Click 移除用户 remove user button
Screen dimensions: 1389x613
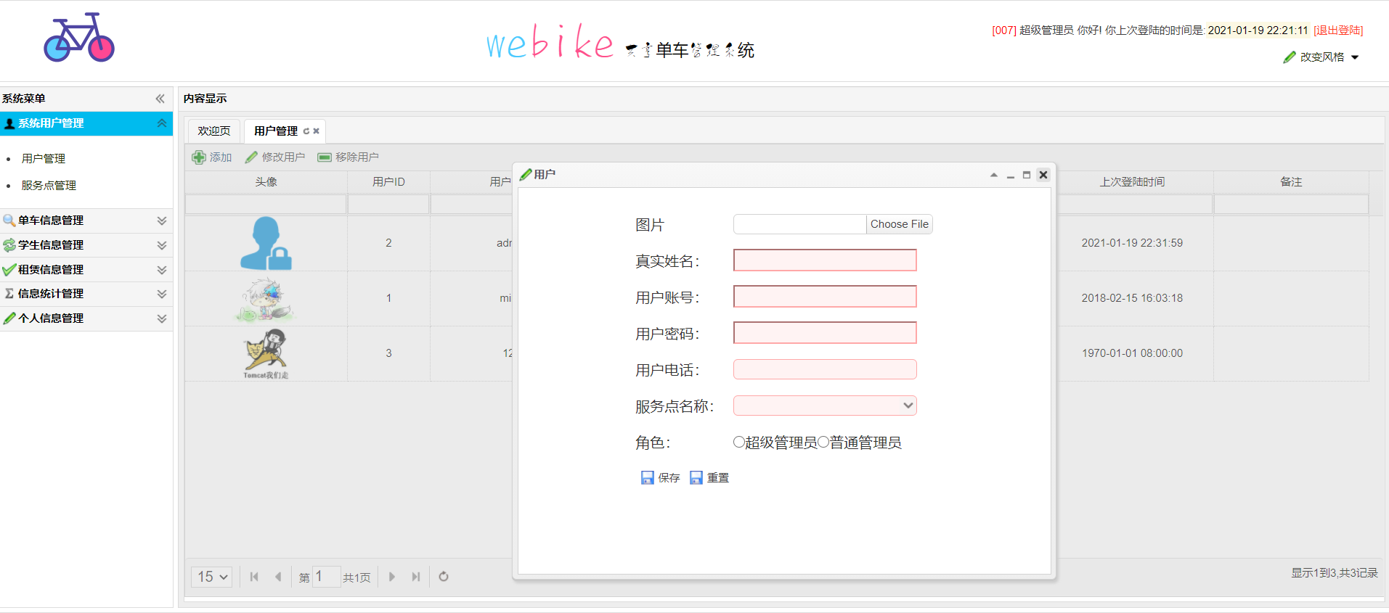pos(348,157)
